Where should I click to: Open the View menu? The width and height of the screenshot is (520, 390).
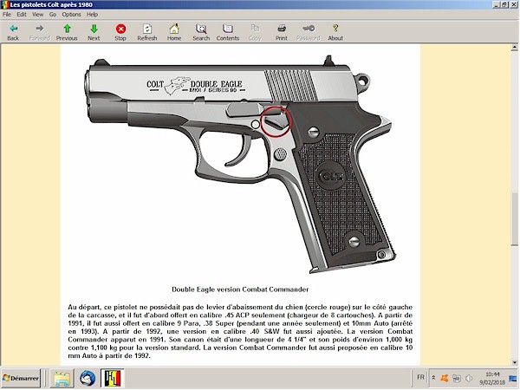click(x=37, y=15)
